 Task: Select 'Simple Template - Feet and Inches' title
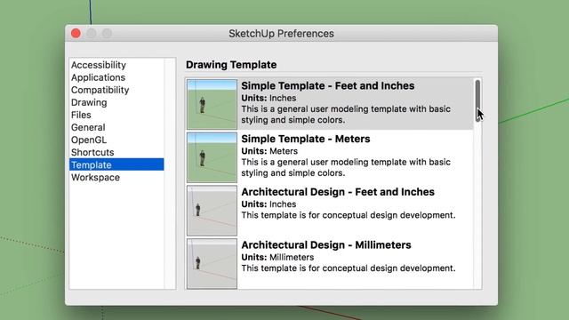point(328,86)
